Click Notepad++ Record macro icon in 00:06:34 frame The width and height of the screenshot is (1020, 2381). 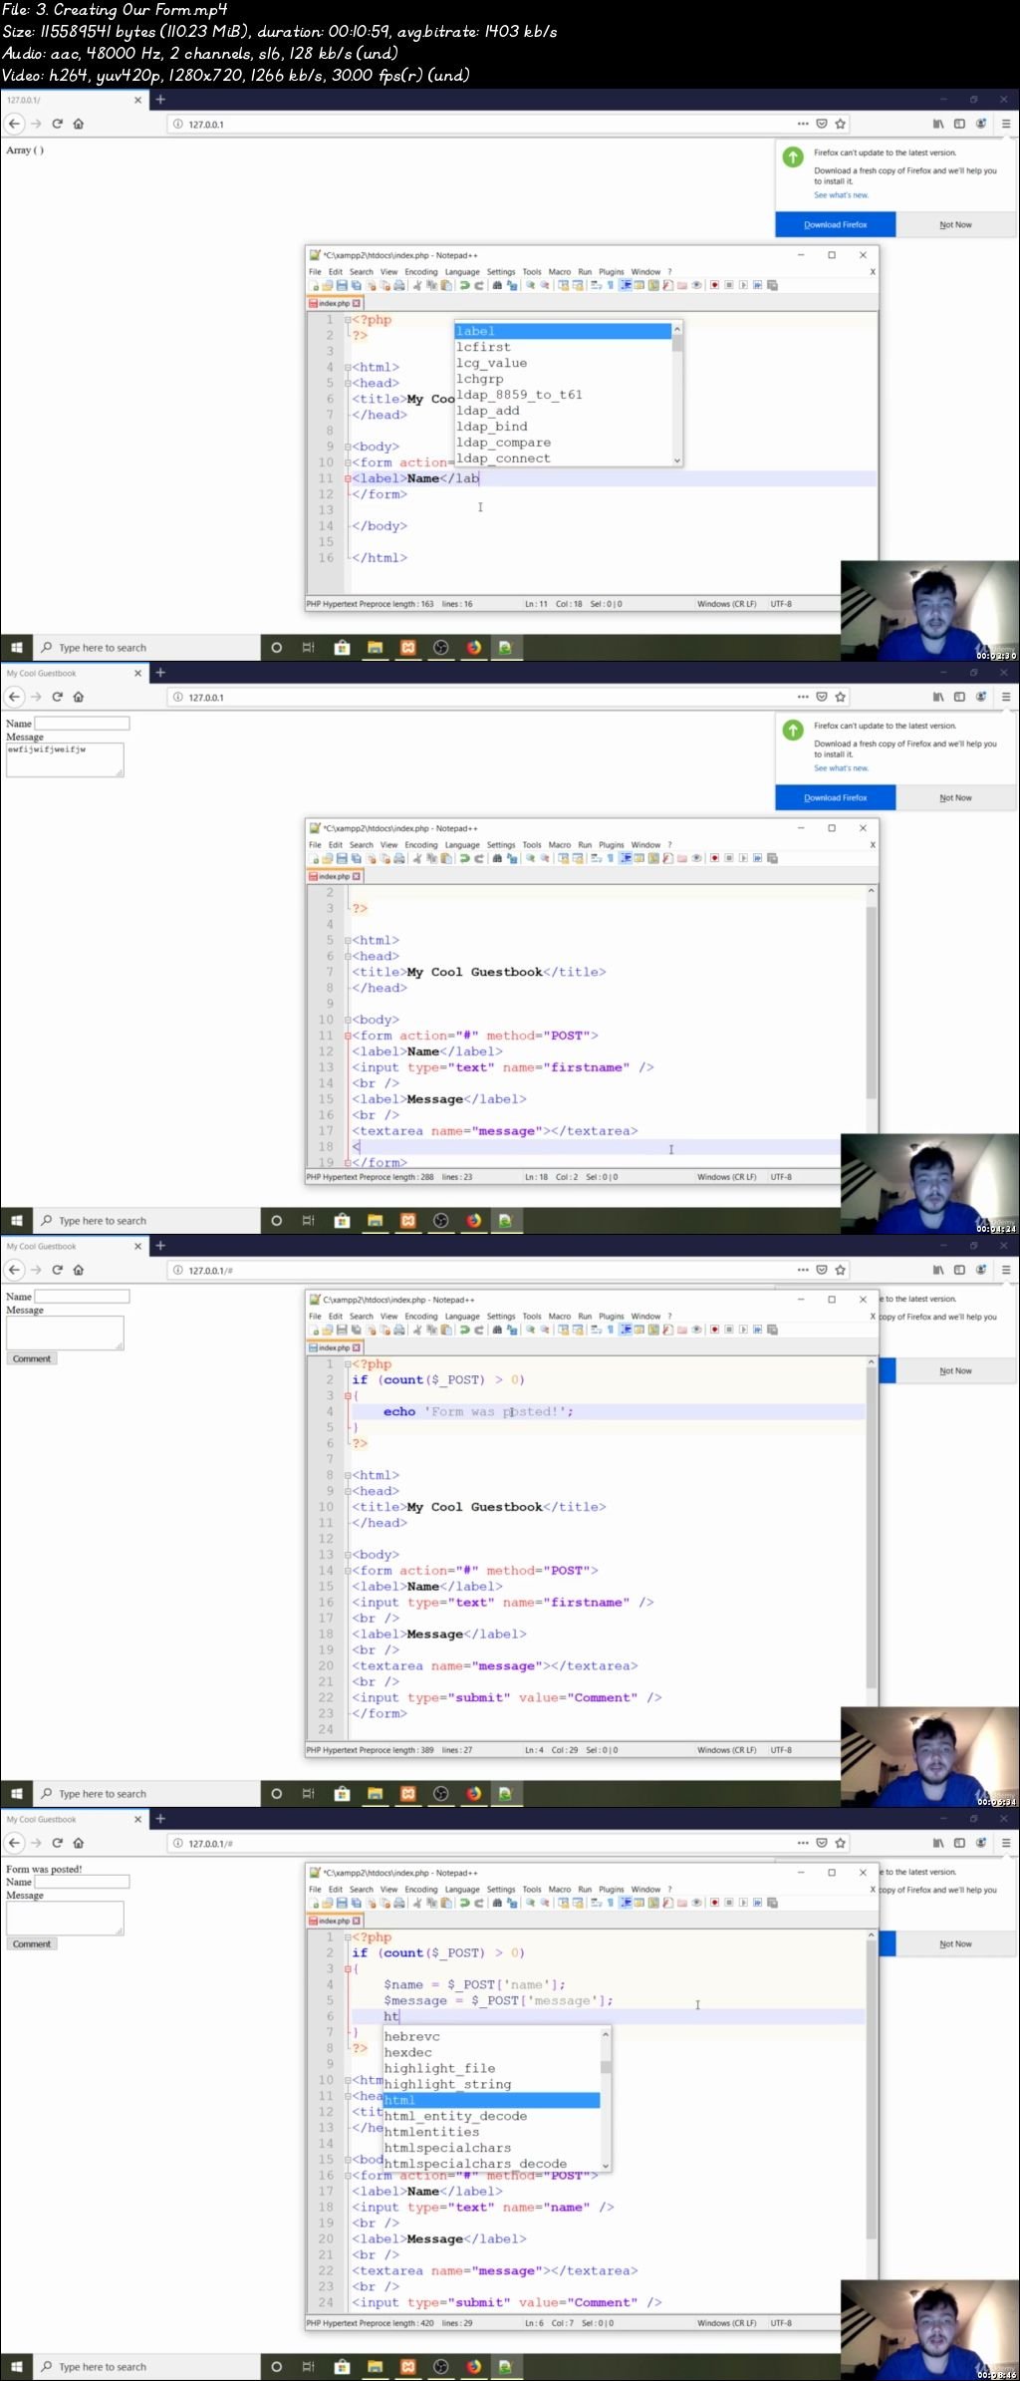(716, 1330)
